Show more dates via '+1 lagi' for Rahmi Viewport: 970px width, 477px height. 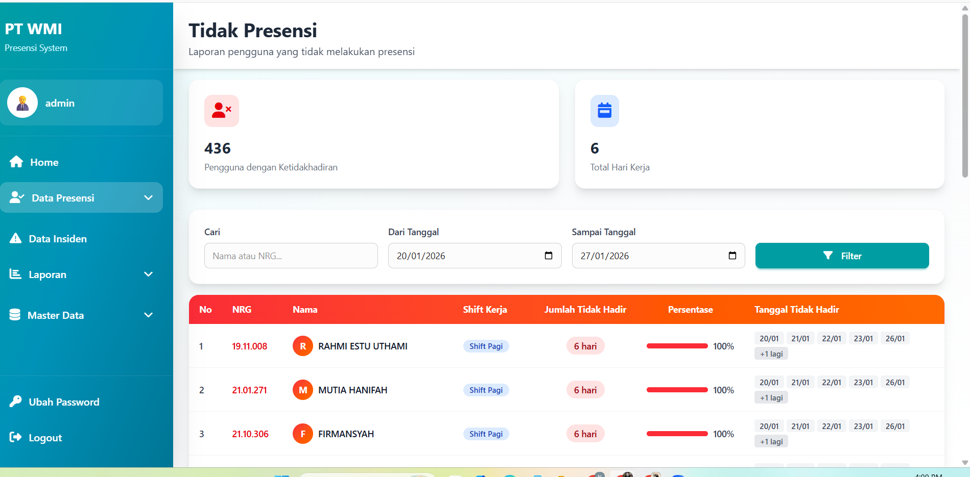click(771, 354)
